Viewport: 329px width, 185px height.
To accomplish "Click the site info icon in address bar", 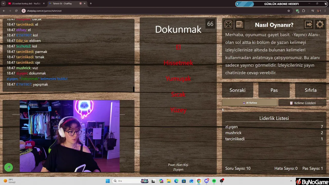I will point(24,11).
